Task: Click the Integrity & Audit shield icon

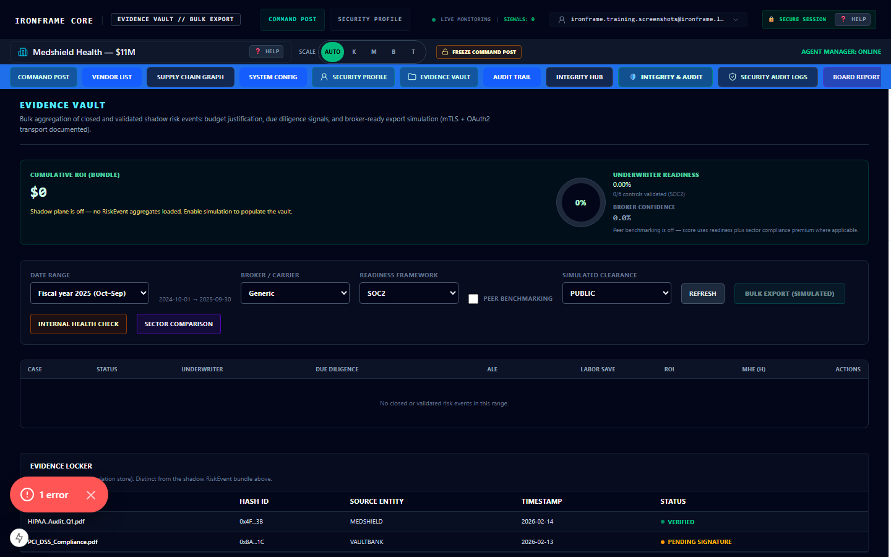Action: tap(633, 77)
